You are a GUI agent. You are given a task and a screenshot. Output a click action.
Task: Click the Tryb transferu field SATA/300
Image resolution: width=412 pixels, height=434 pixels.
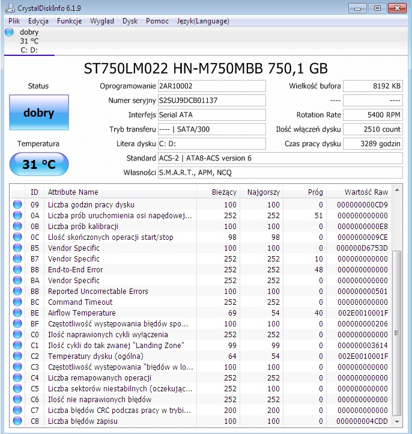[x=212, y=129]
